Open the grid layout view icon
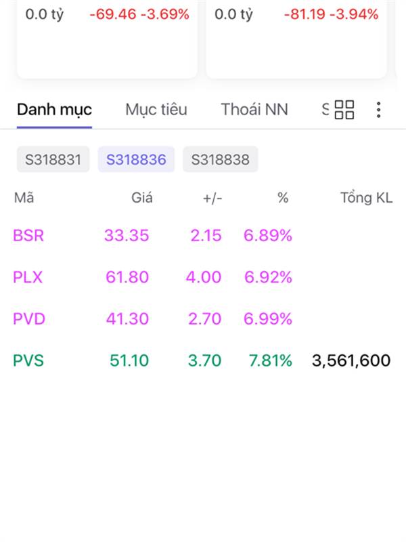406x542 pixels. point(344,110)
